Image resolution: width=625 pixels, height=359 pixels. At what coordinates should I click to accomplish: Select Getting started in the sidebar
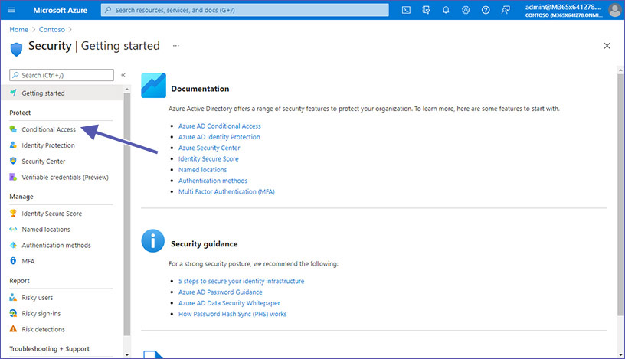pyautogui.click(x=62, y=93)
